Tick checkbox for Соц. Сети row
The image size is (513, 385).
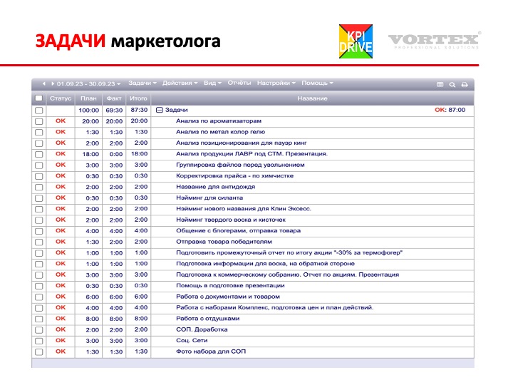pos(39,341)
